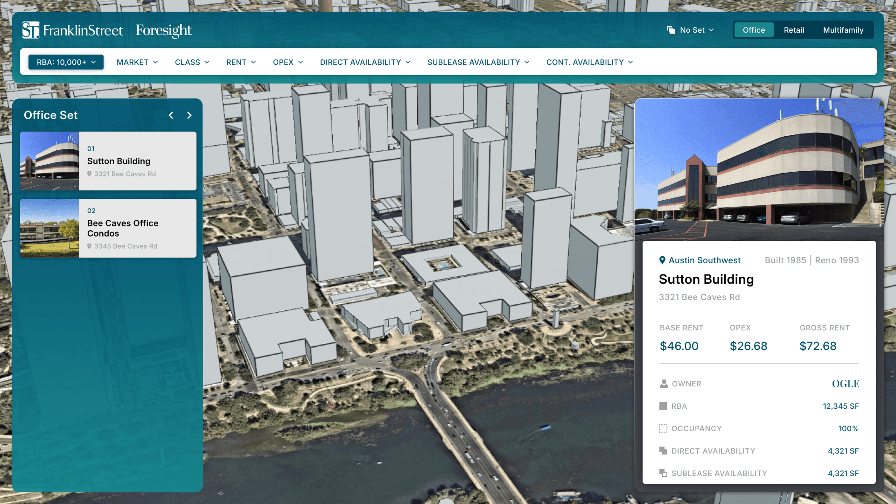Click the Sutton Building list thumbnail
896x504 pixels.
(x=49, y=161)
